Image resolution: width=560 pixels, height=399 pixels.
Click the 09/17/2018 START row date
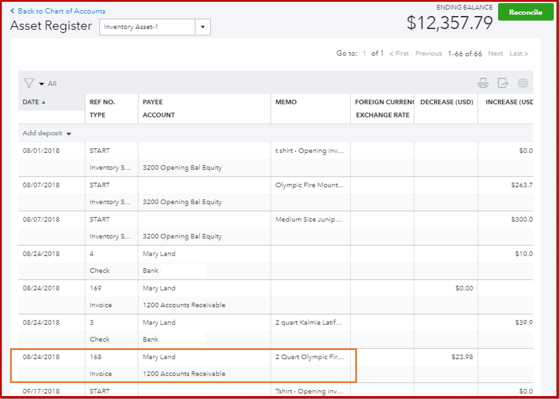[41, 391]
